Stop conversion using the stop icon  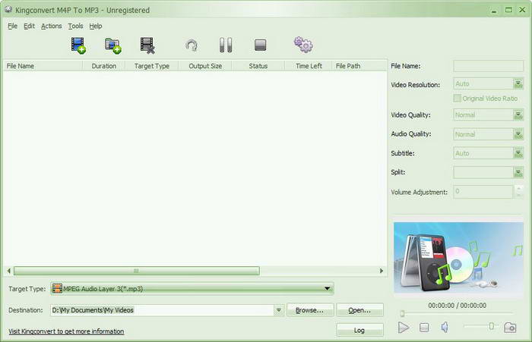coord(260,45)
